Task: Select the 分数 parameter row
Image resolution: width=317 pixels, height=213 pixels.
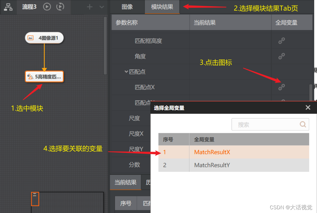Action: pyautogui.click(x=131, y=165)
